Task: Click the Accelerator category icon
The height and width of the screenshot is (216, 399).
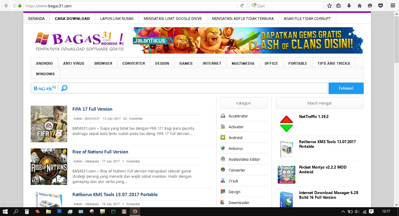Action: [x=223, y=116]
